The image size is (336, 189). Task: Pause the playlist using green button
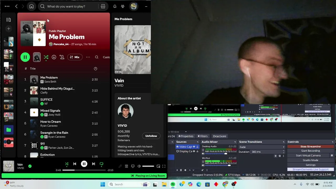25,57
